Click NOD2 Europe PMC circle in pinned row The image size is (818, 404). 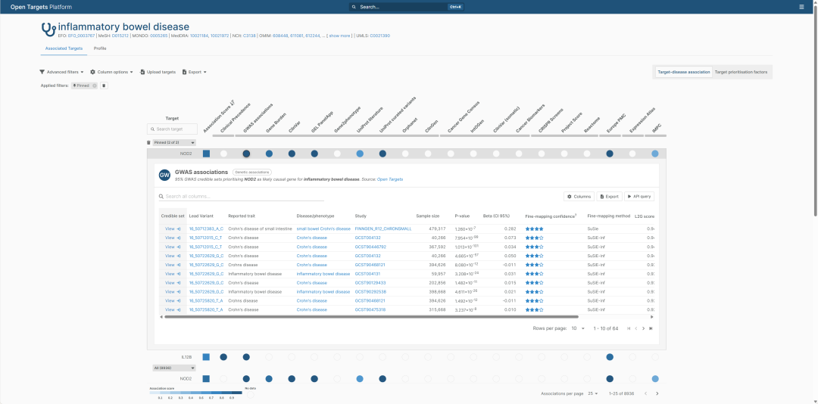point(609,154)
